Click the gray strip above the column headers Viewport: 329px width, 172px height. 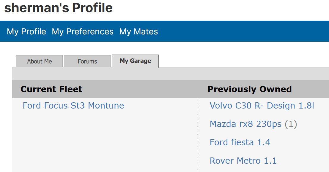[x=169, y=74]
